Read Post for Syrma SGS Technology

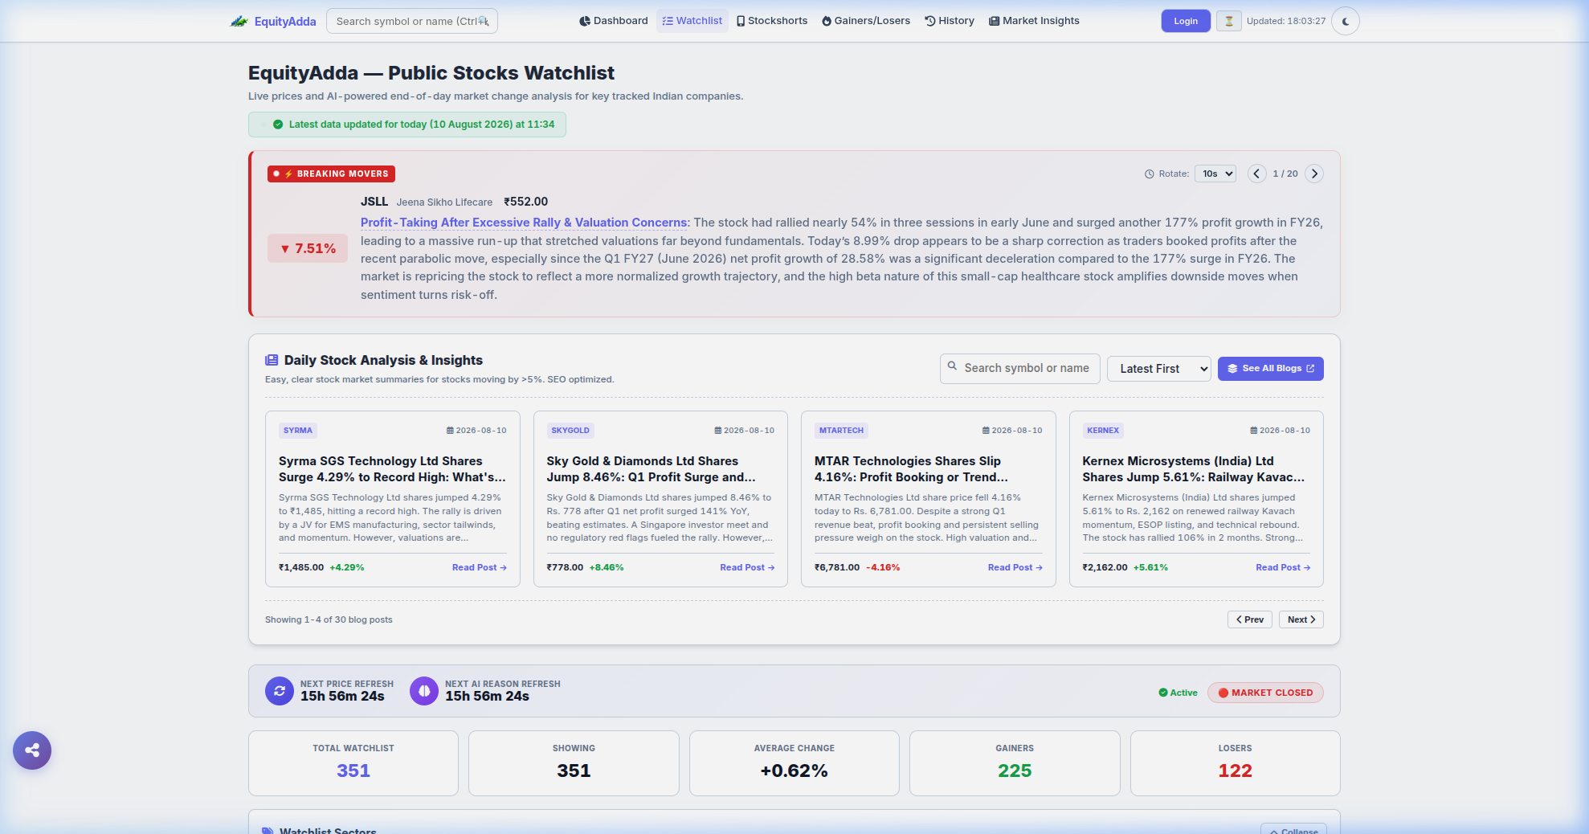coord(480,567)
